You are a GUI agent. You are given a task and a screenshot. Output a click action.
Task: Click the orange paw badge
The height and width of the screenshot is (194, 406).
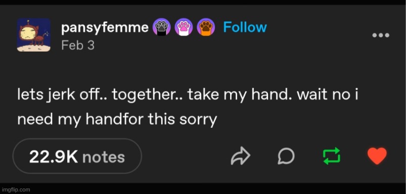tap(206, 27)
